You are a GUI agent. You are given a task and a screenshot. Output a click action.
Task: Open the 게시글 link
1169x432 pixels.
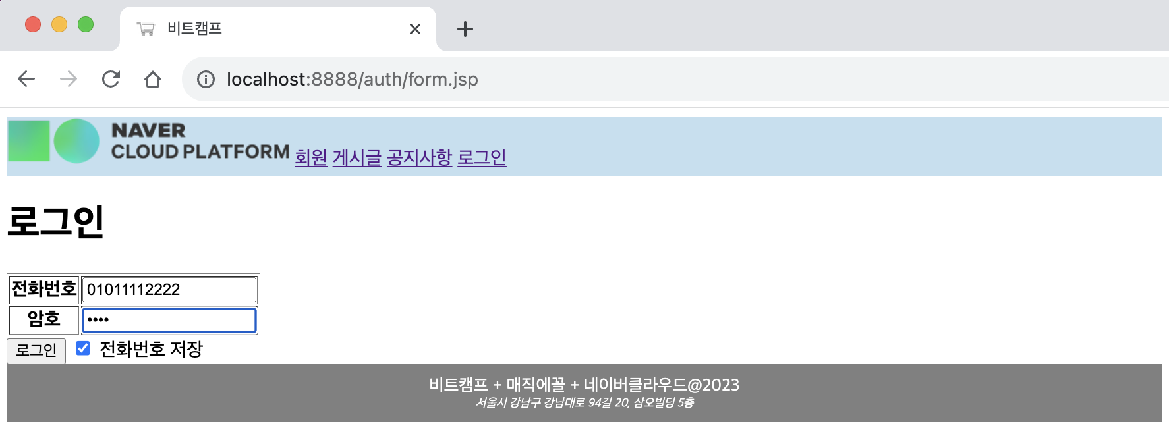click(x=357, y=157)
